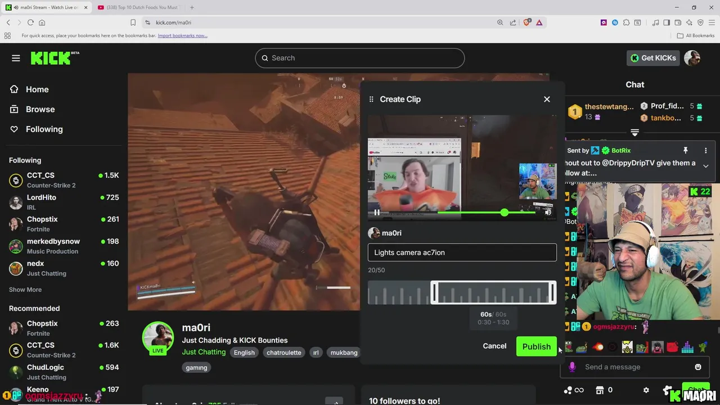Close the Create Clip dialog
The width and height of the screenshot is (720, 405).
pos(547,99)
